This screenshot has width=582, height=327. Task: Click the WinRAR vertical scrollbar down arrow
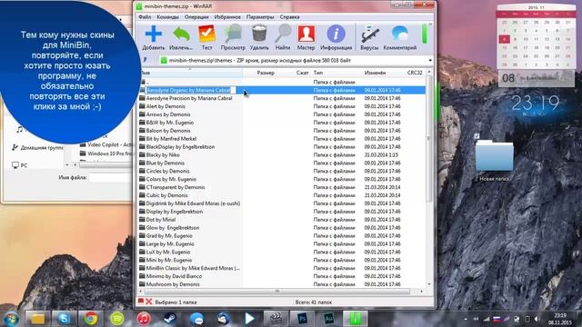tap(429, 284)
